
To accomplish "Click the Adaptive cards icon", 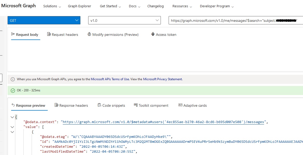I will click(x=180, y=105).
